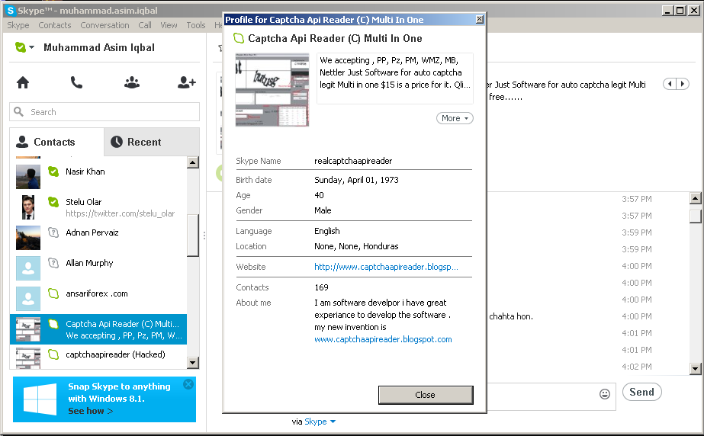Viewport: 704px width, 436px height.
Task: Click the search magnifier icon
Action: [18, 112]
